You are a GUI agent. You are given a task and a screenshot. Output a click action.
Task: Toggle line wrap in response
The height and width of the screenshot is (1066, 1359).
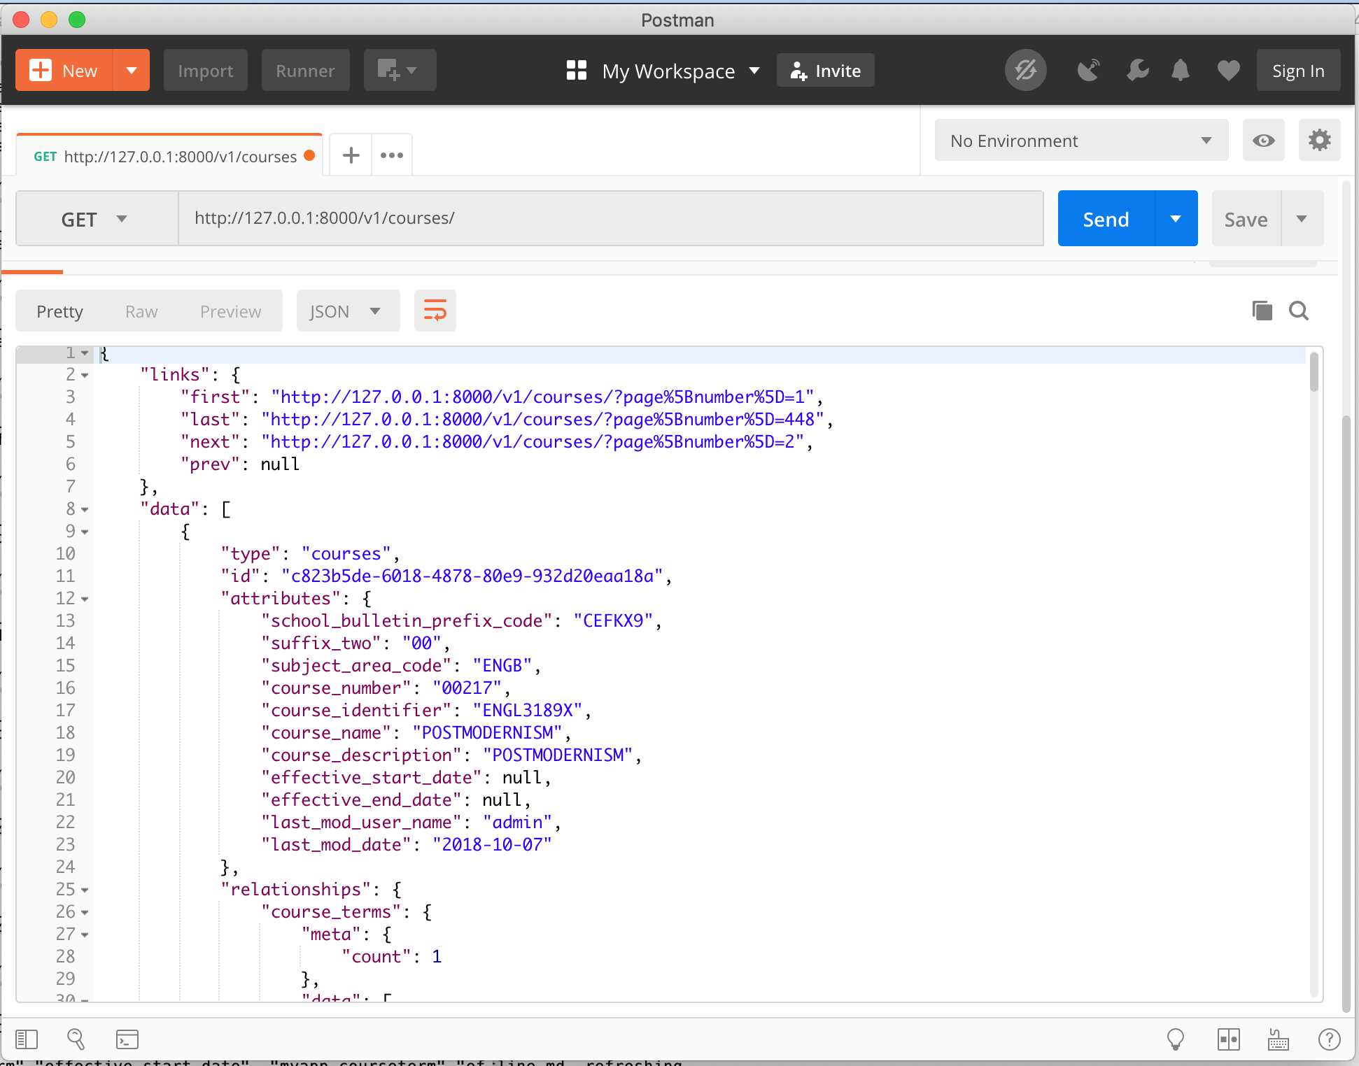click(435, 311)
